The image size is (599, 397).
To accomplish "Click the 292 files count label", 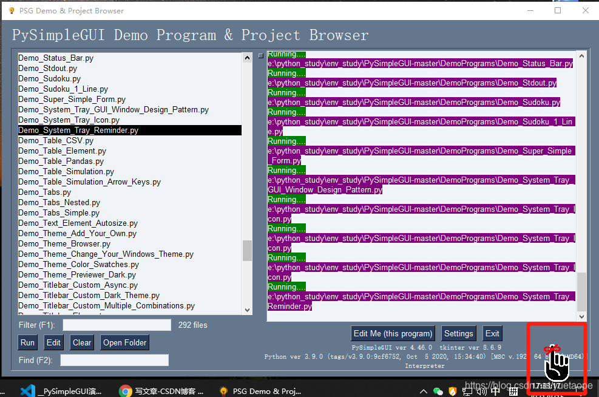I will [x=192, y=325].
